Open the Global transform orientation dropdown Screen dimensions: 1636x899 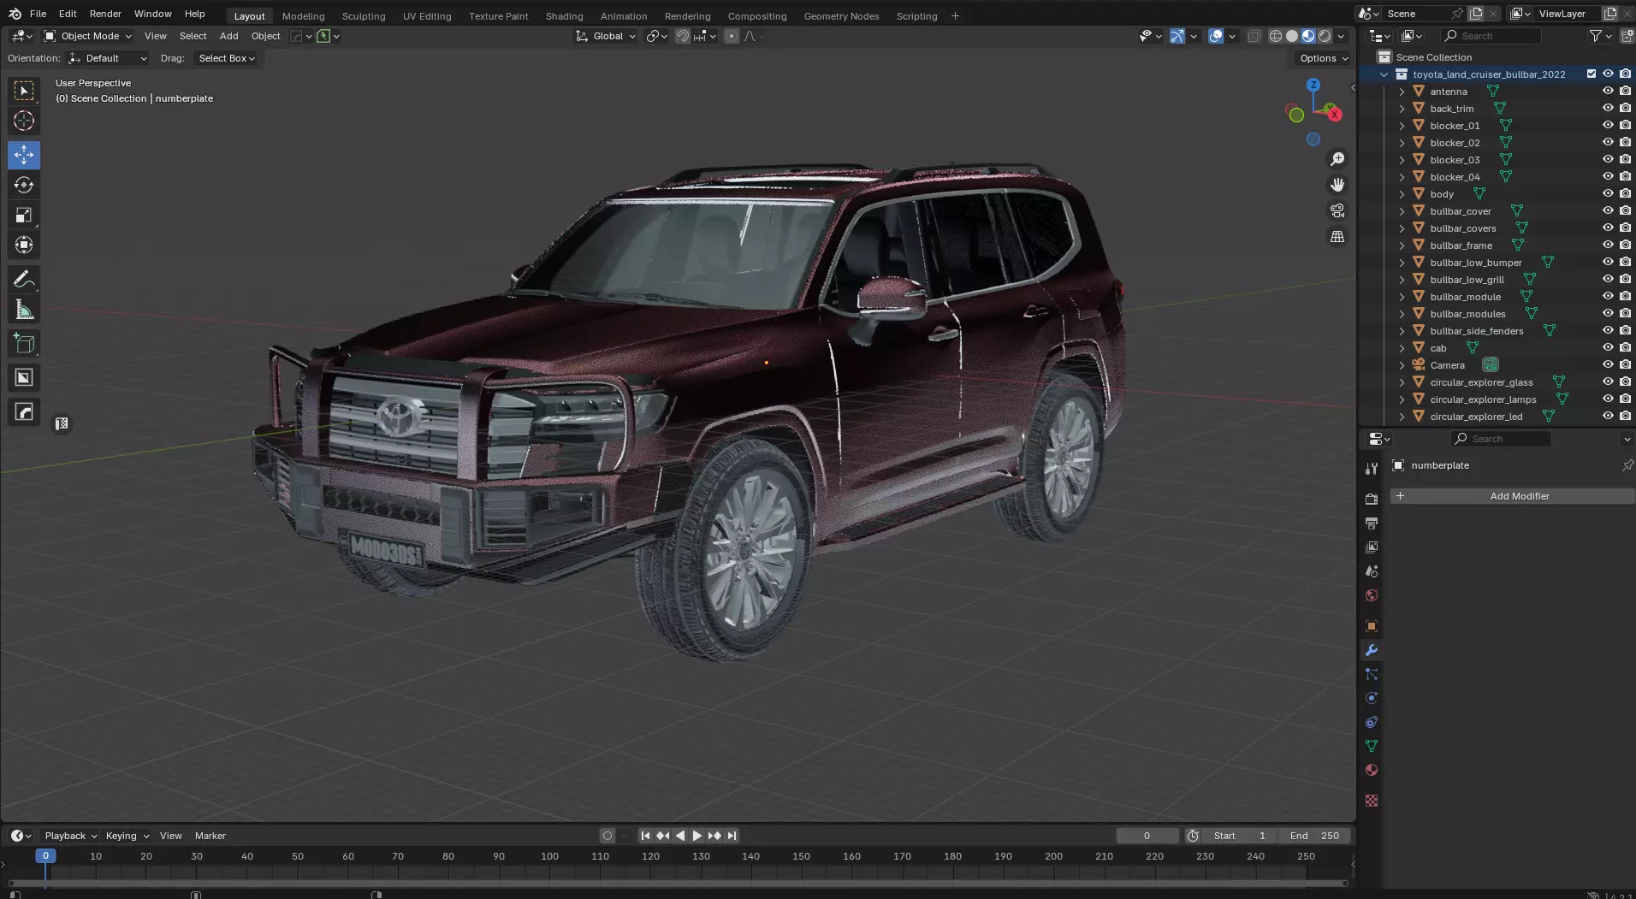pyautogui.click(x=606, y=36)
